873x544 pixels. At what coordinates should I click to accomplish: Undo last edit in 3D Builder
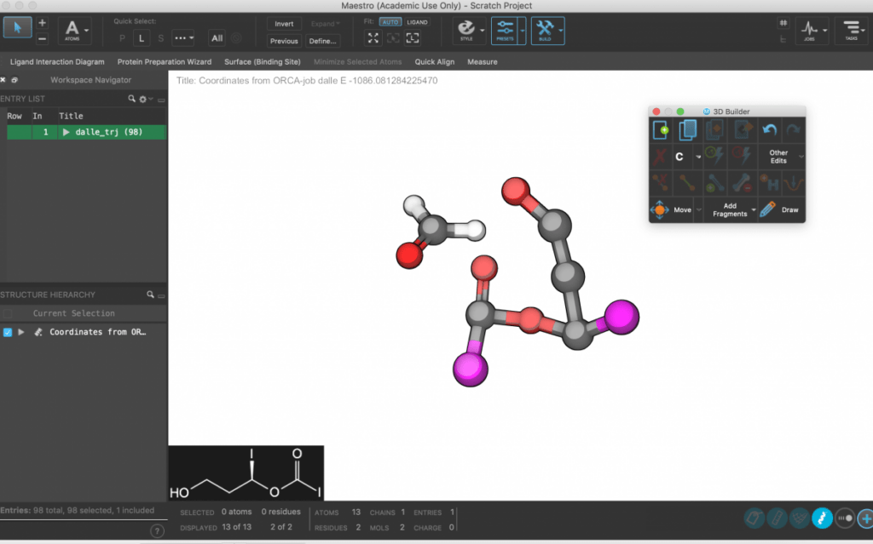[770, 130]
